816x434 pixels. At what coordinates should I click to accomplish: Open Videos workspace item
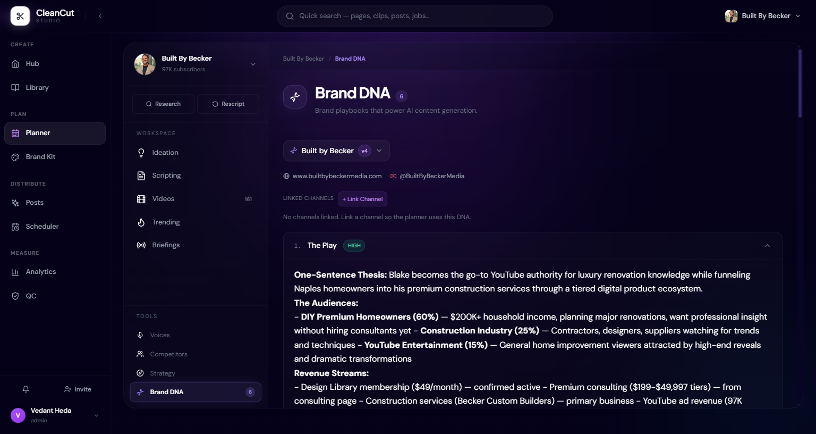pos(195,199)
